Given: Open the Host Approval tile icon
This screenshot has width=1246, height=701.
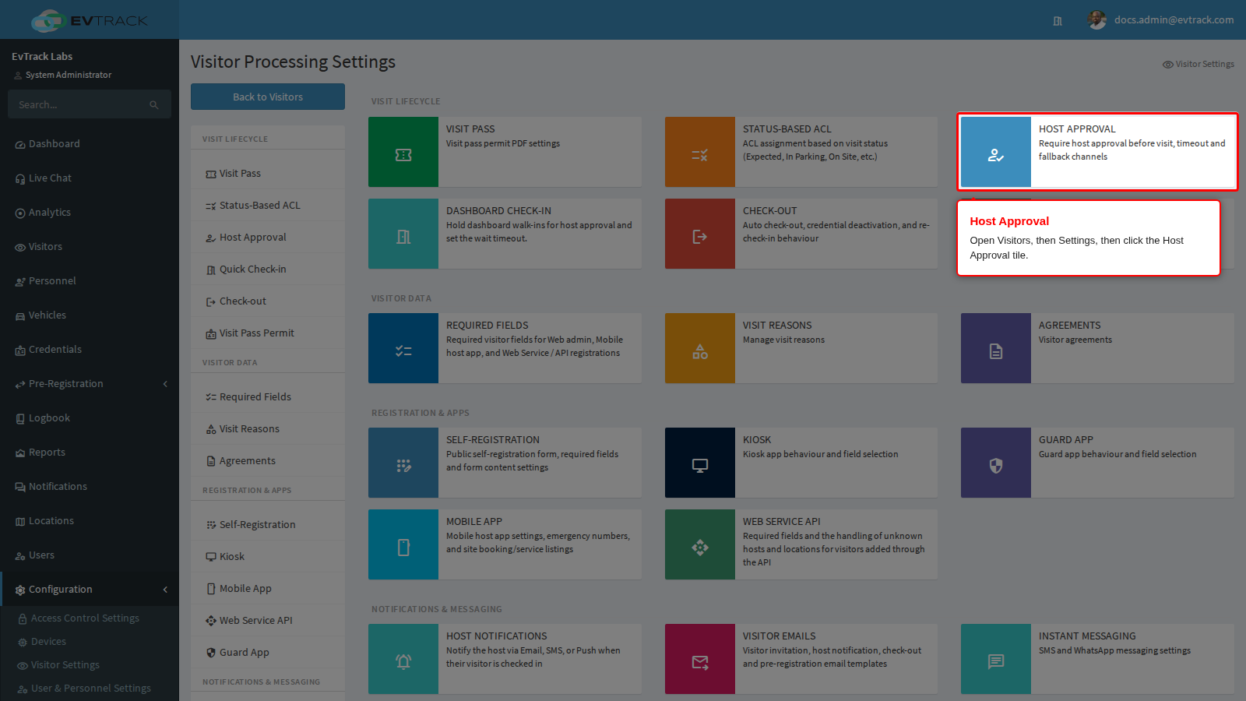Looking at the screenshot, I should pos(995,152).
